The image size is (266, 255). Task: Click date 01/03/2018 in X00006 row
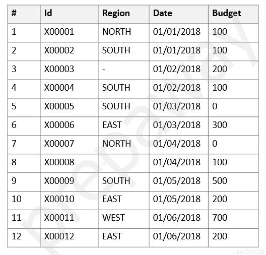179,126
